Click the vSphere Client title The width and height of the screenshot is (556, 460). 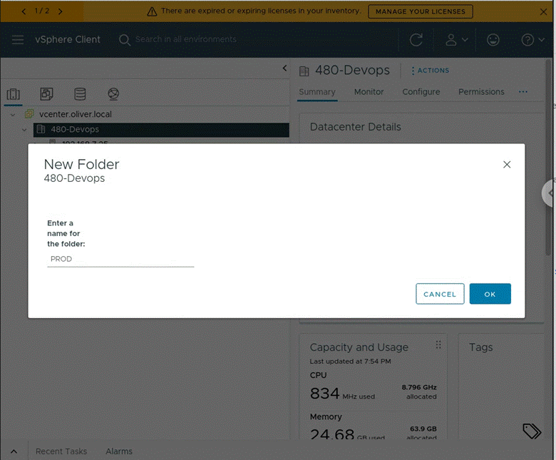(x=68, y=39)
